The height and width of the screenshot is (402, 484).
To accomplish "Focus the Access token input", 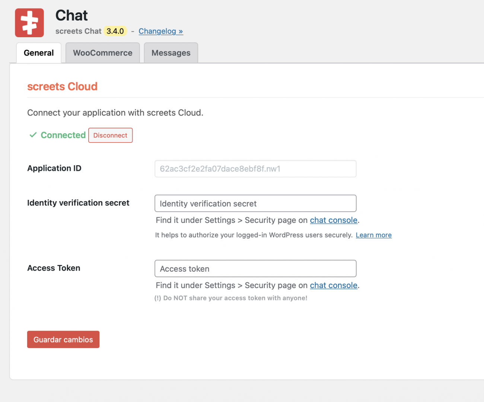I will tap(255, 269).
